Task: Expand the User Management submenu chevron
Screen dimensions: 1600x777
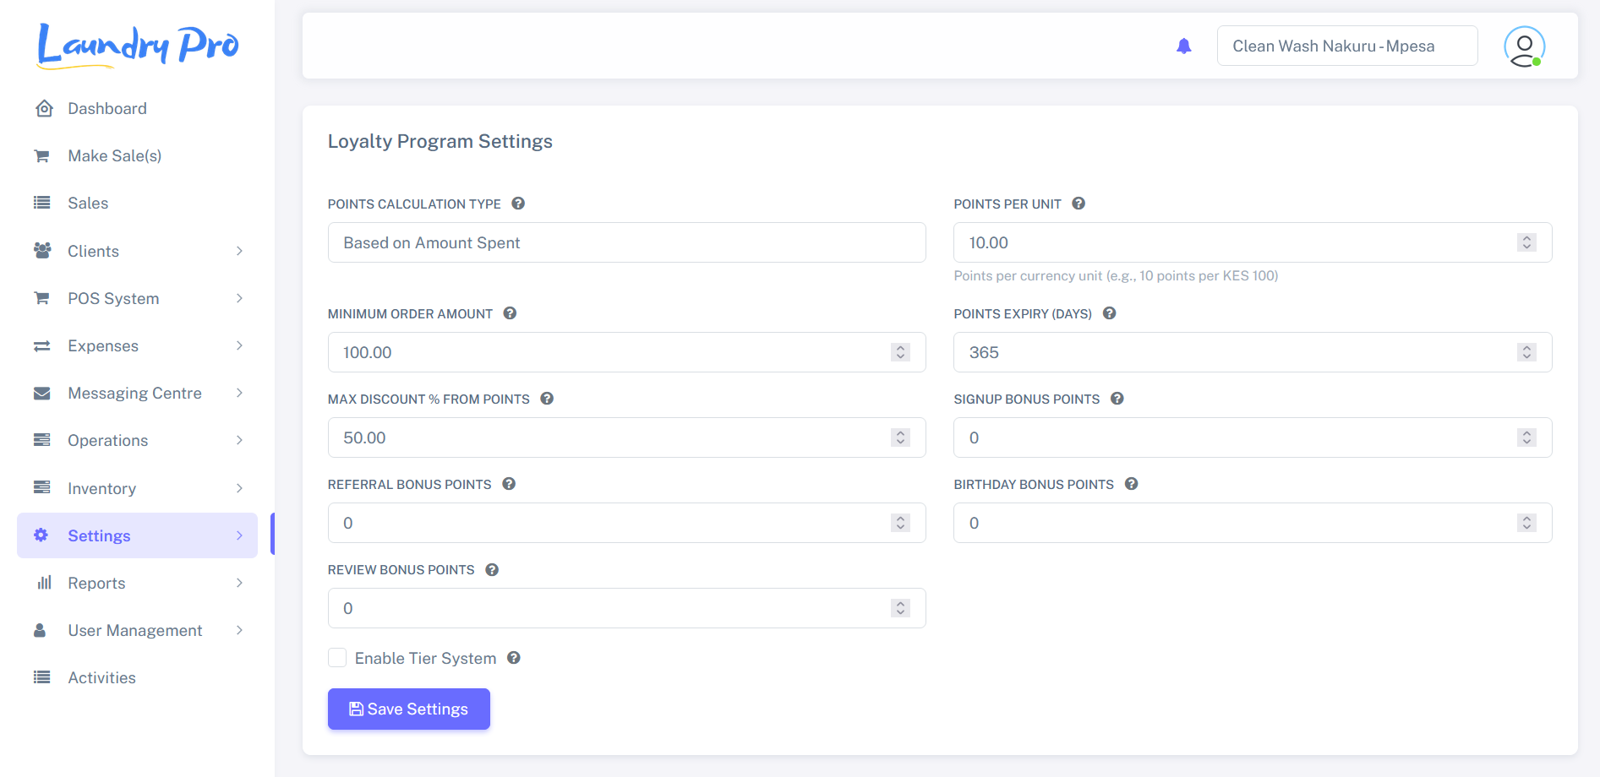Action: pos(240,630)
